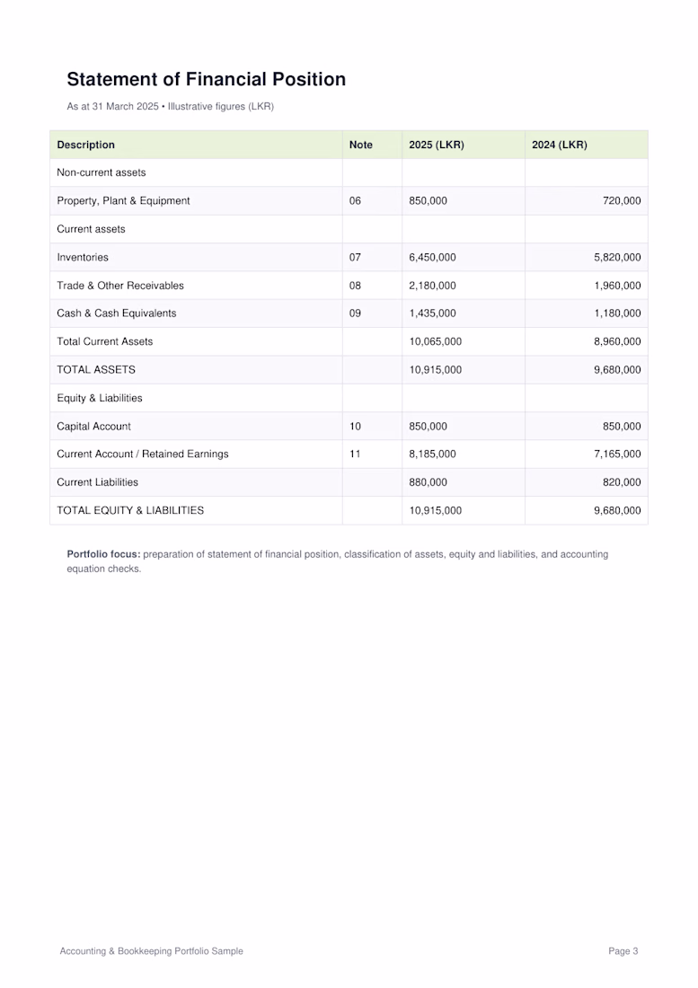Select the 2024 (LKR) column header
Image resolution: width=698 pixels, height=988 pixels.
(x=560, y=145)
